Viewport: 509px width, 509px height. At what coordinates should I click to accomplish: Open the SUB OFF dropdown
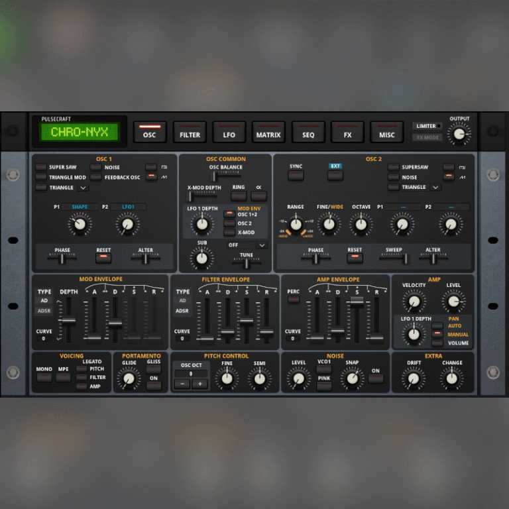tap(247, 245)
